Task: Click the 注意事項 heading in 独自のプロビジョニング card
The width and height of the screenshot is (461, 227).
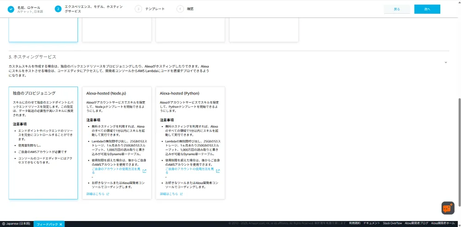Action: coord(20,124)
